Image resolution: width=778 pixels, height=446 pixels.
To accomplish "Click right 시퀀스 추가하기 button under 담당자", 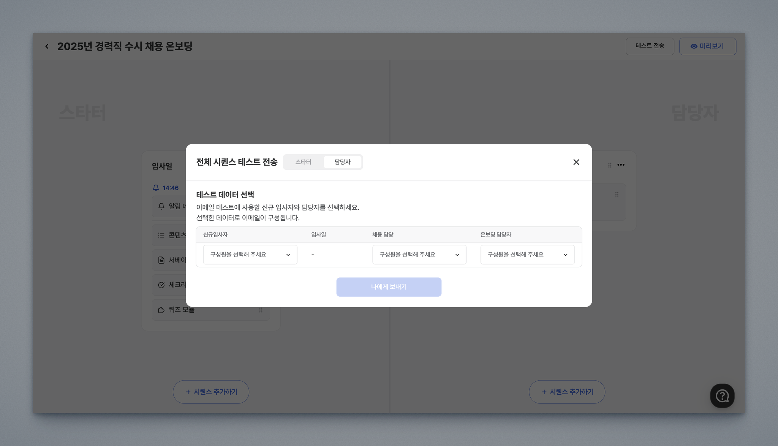I will coord(567,392).
